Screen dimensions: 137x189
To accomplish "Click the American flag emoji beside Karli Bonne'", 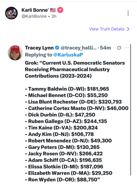I will point(53,10).
